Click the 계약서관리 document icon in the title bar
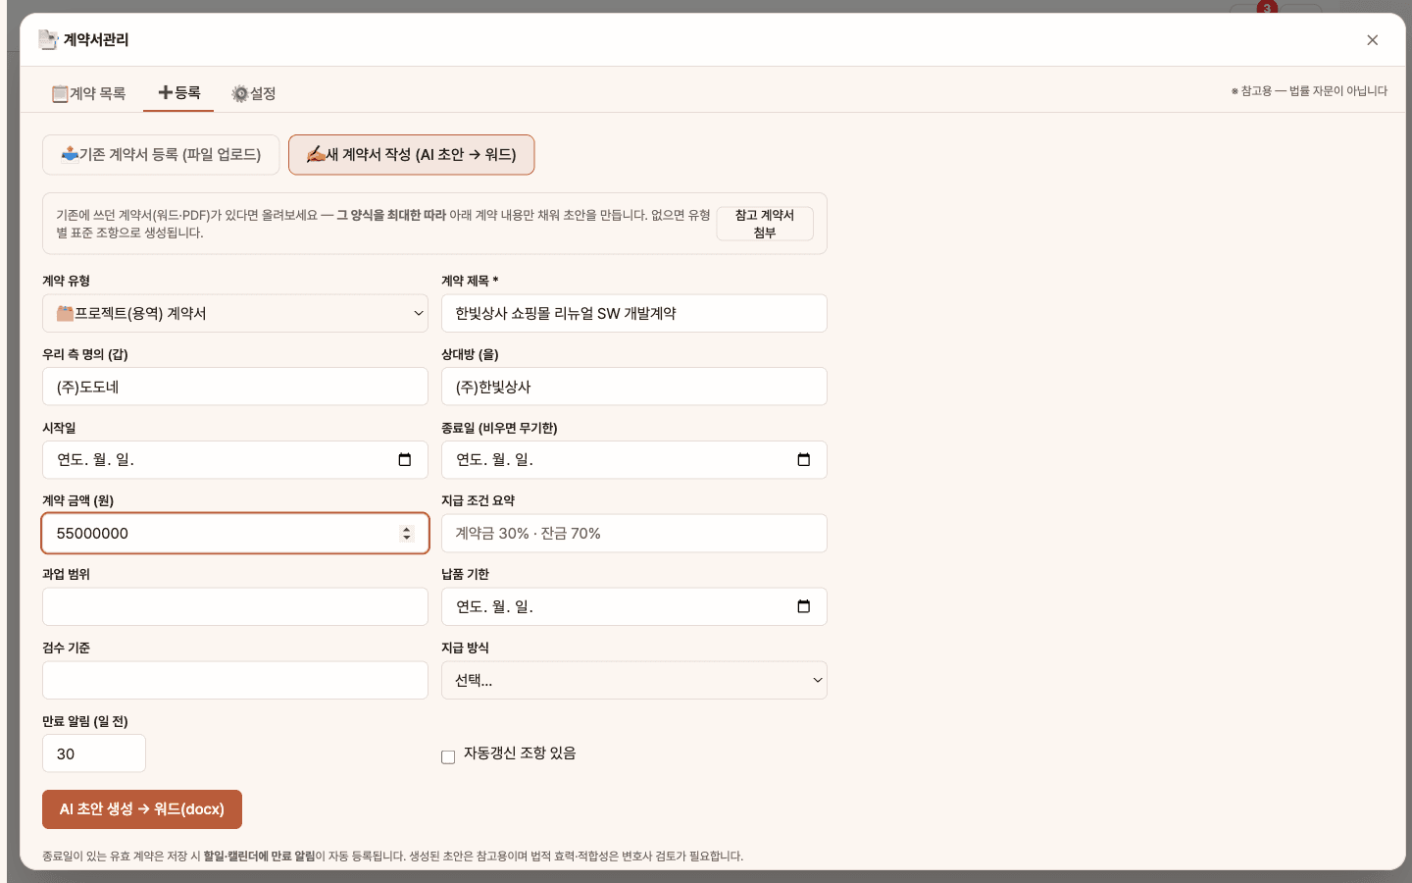This screenshot has height=883, width=1412. coord(48,39)
